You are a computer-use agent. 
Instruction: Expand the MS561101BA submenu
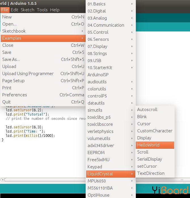click(111, 188)
